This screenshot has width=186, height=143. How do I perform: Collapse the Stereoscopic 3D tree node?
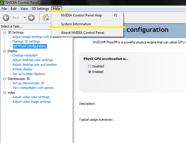[4, 79]
